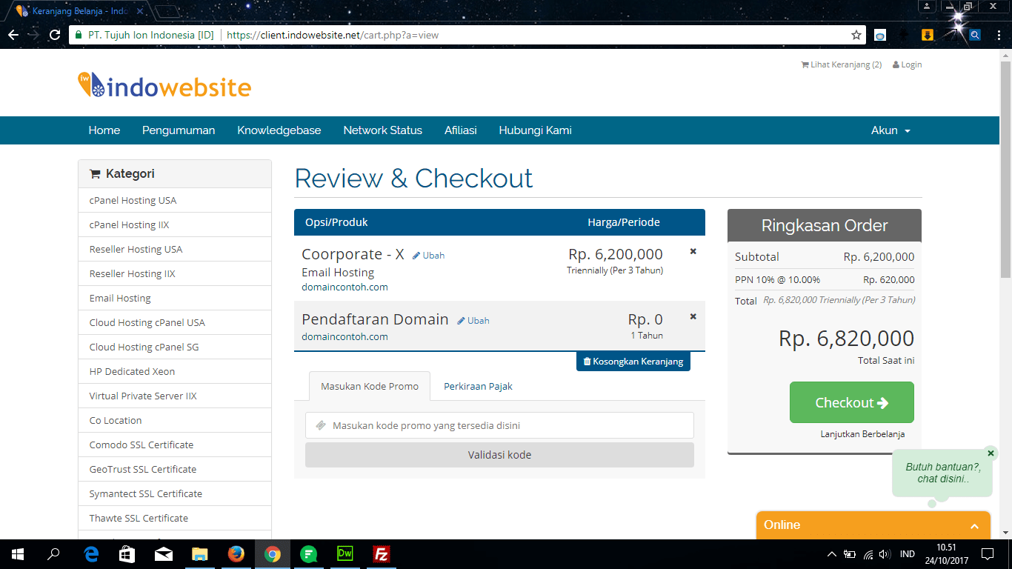1012x569 pixels.
Task: Open Symantect SSL Certificate category
Action: [175, 493]
